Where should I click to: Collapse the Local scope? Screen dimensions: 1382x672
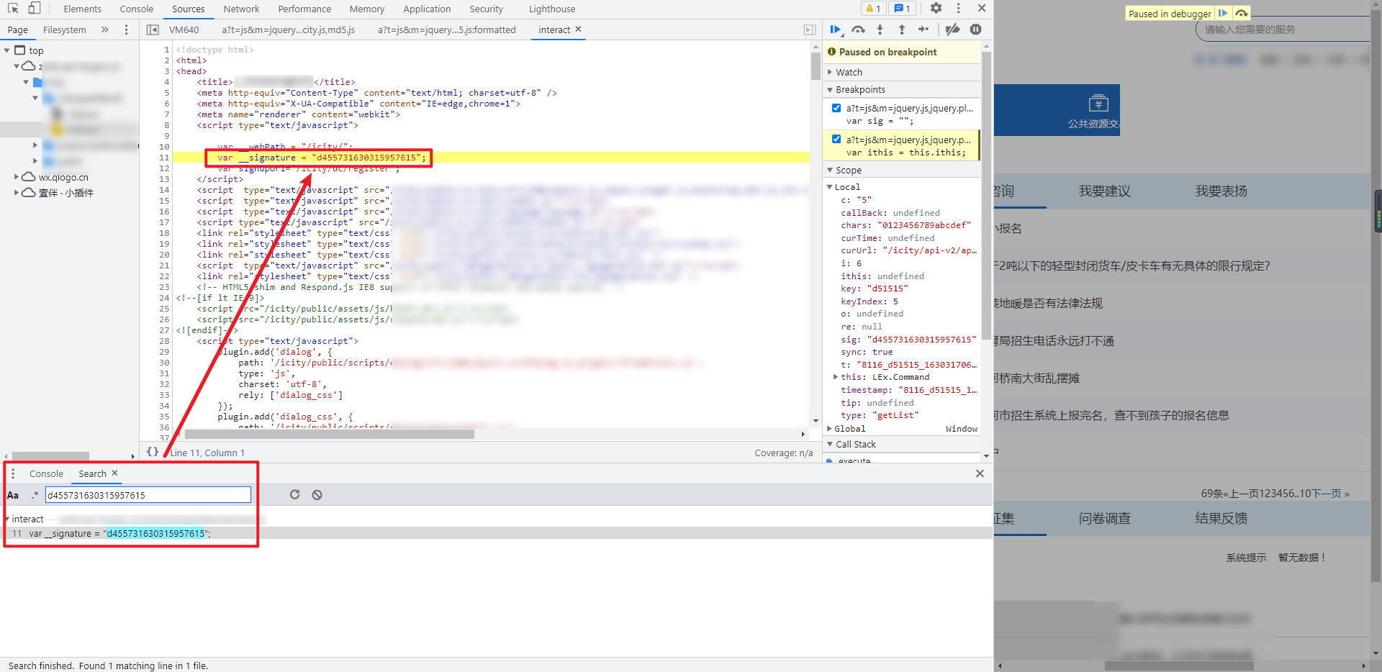(x=830, y=186)
